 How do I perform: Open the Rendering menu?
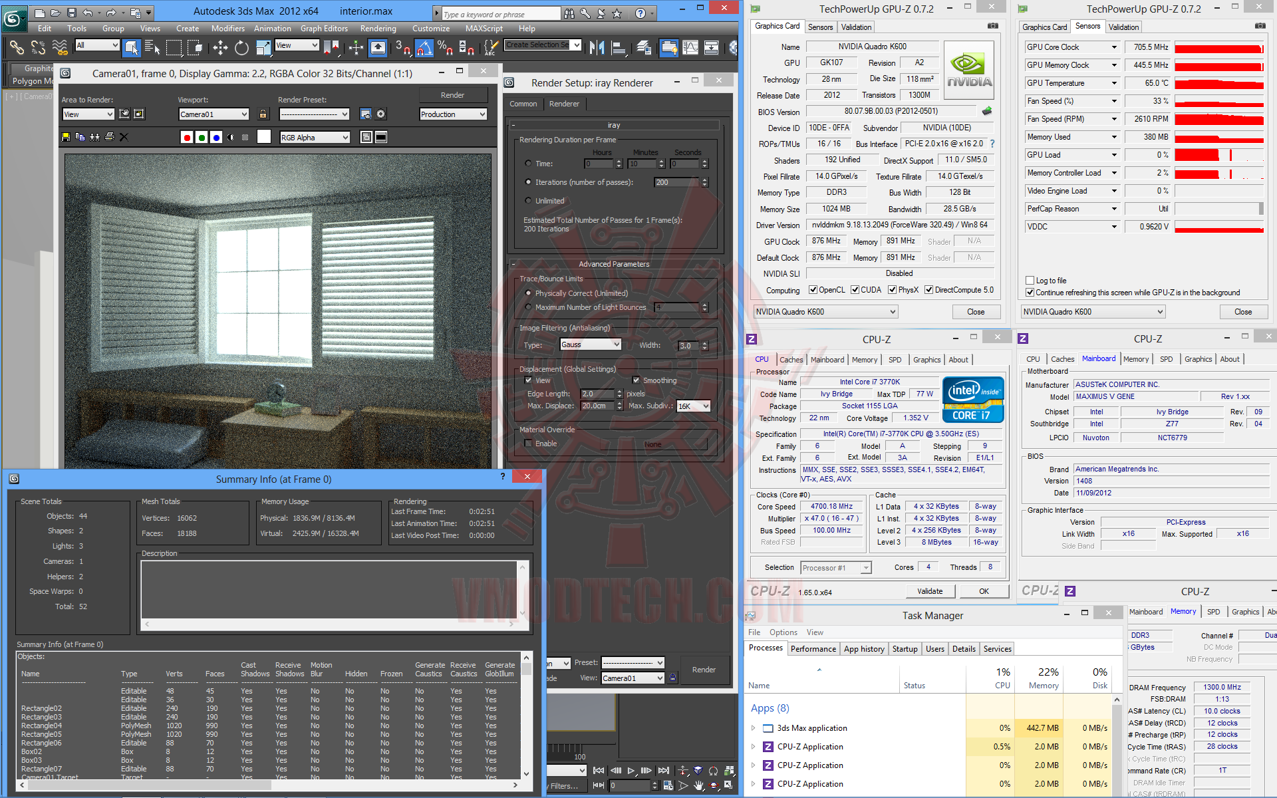point(378,29)
